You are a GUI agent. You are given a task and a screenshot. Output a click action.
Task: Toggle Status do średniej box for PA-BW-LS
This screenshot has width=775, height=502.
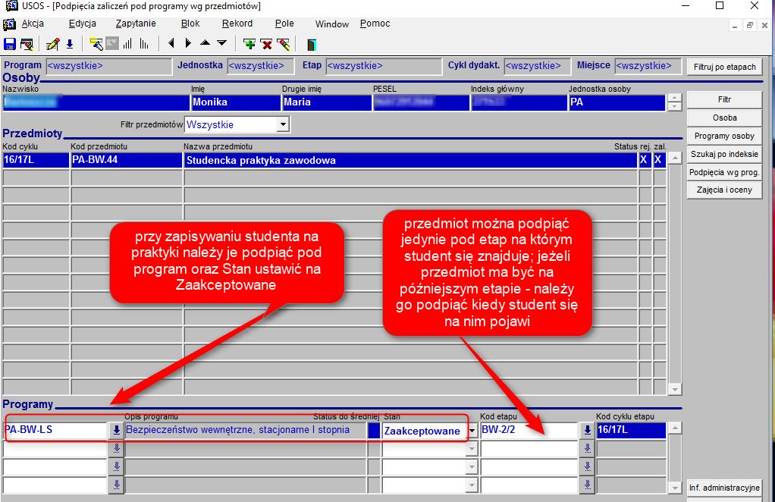(x=374, y=431)
